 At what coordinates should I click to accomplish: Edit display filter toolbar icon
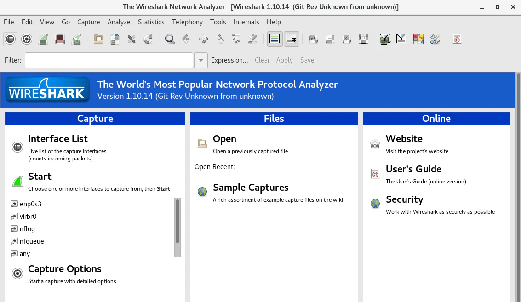tap(401, 39)
